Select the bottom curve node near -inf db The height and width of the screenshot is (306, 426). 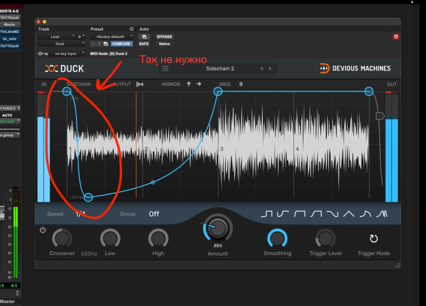click(88, 197)
